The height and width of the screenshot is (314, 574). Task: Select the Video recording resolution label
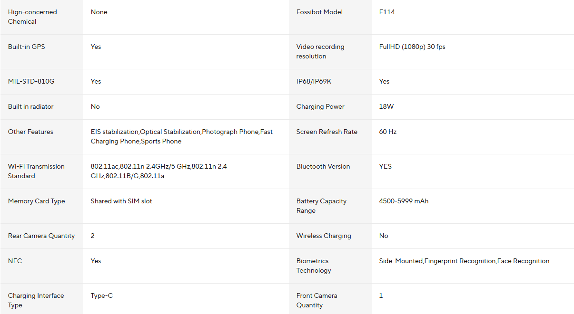pyautogui.click(x=320, y=51)
